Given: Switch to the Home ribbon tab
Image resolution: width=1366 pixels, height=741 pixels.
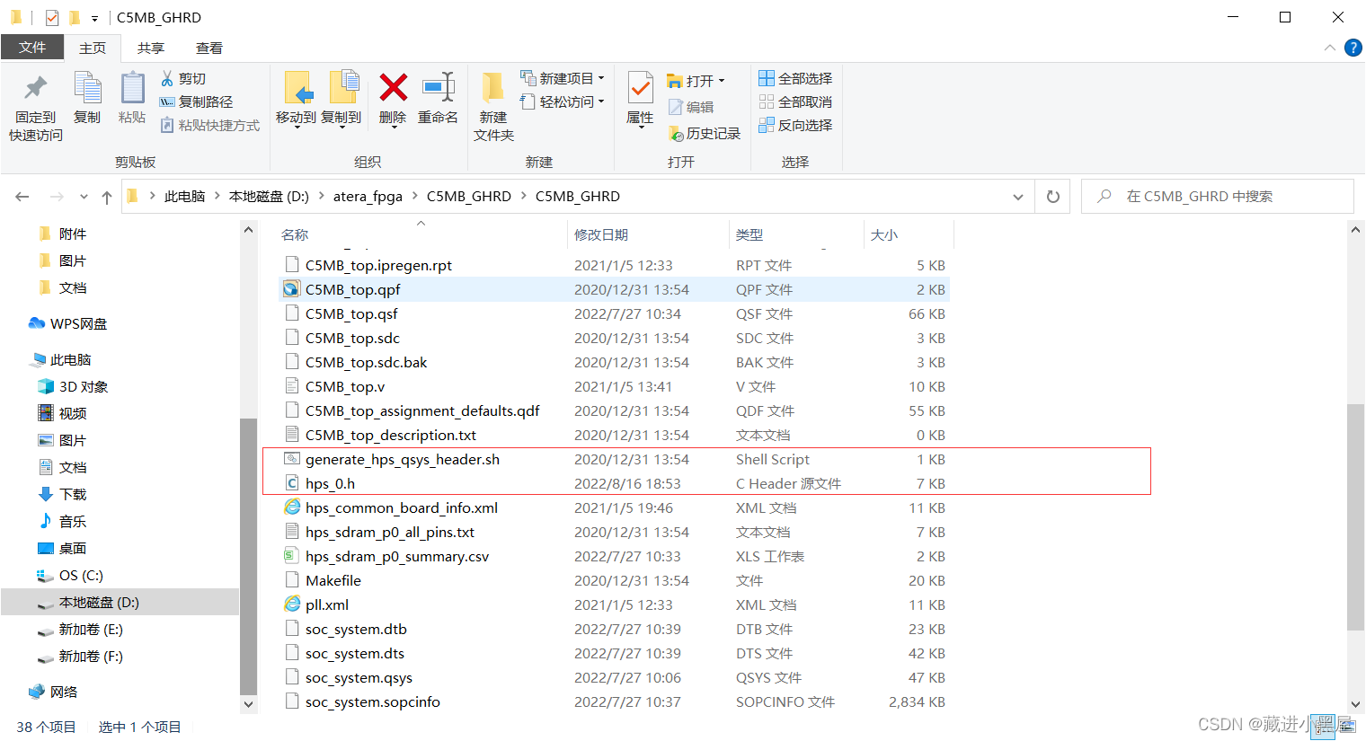Looking at the screenshot, I should [93, 49].
